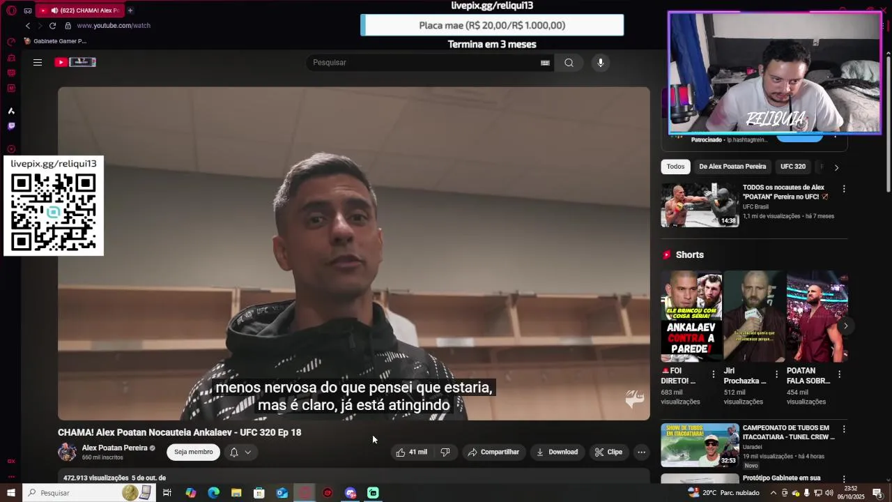Image resolution: width=892 pixels, height=502 pixels.
Task: Open a new browser tab with plus
Action: (130, 10)
